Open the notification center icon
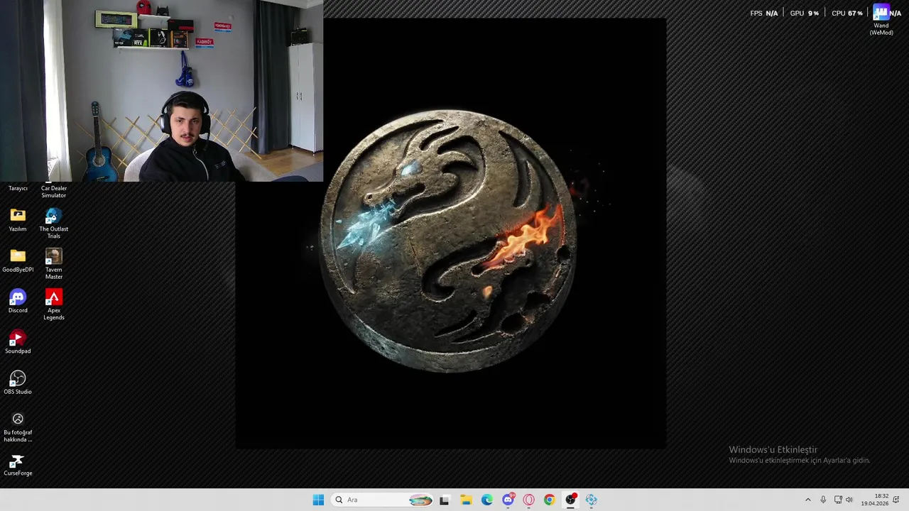Image resolution: width=909 pixels, height=511 pixels. pyautogui.click(x=896, y=500)
